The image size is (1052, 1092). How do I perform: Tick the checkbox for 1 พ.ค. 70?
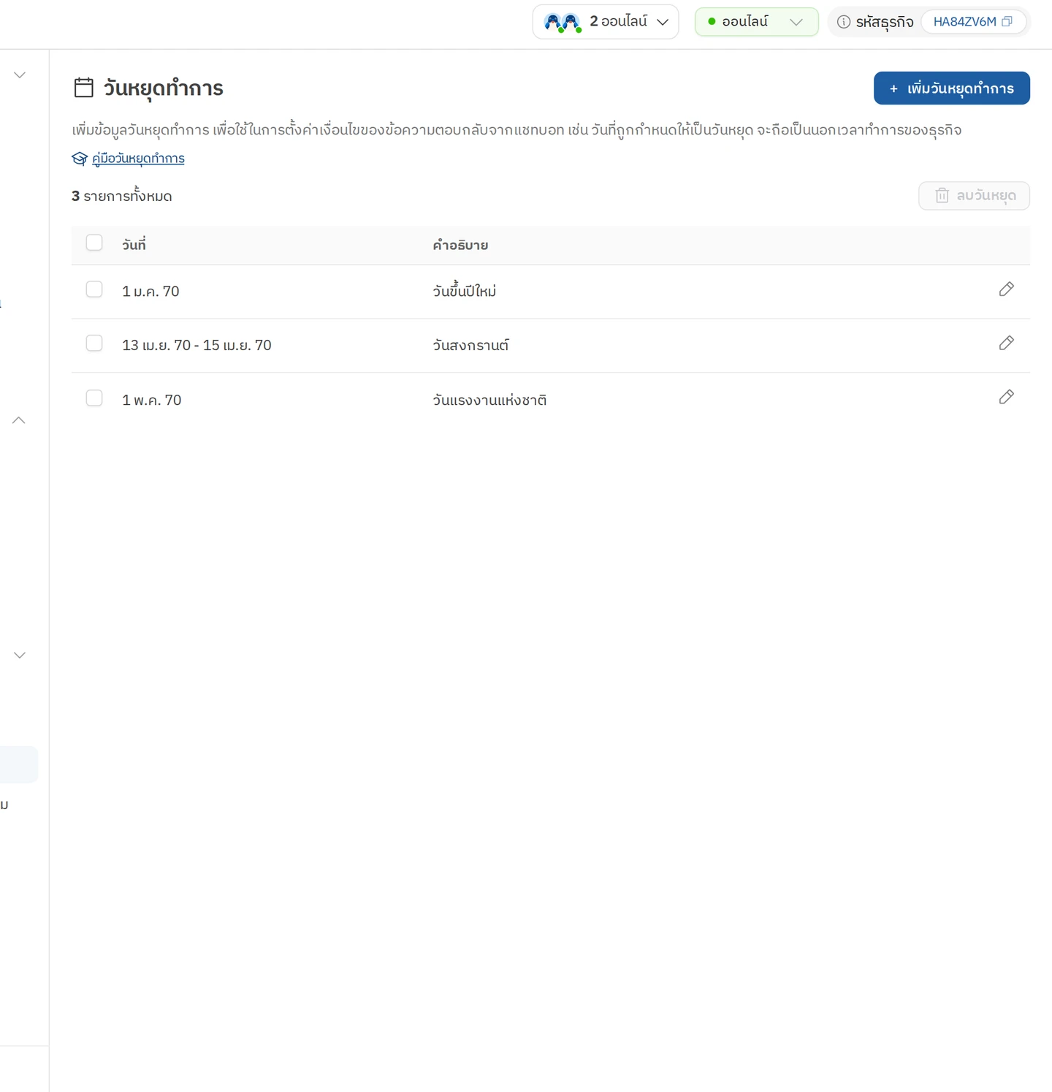coord(94,398)
